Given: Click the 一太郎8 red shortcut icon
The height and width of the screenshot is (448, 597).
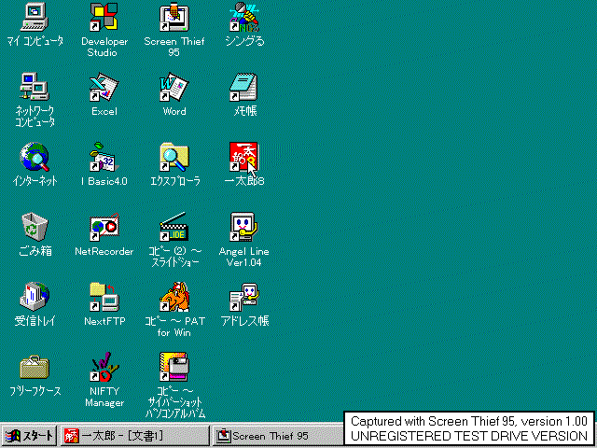Looking at the screenshot, I should point(244,157).
